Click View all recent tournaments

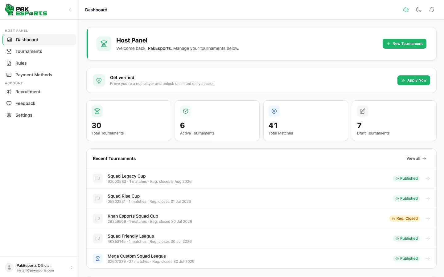pos(416,159)
